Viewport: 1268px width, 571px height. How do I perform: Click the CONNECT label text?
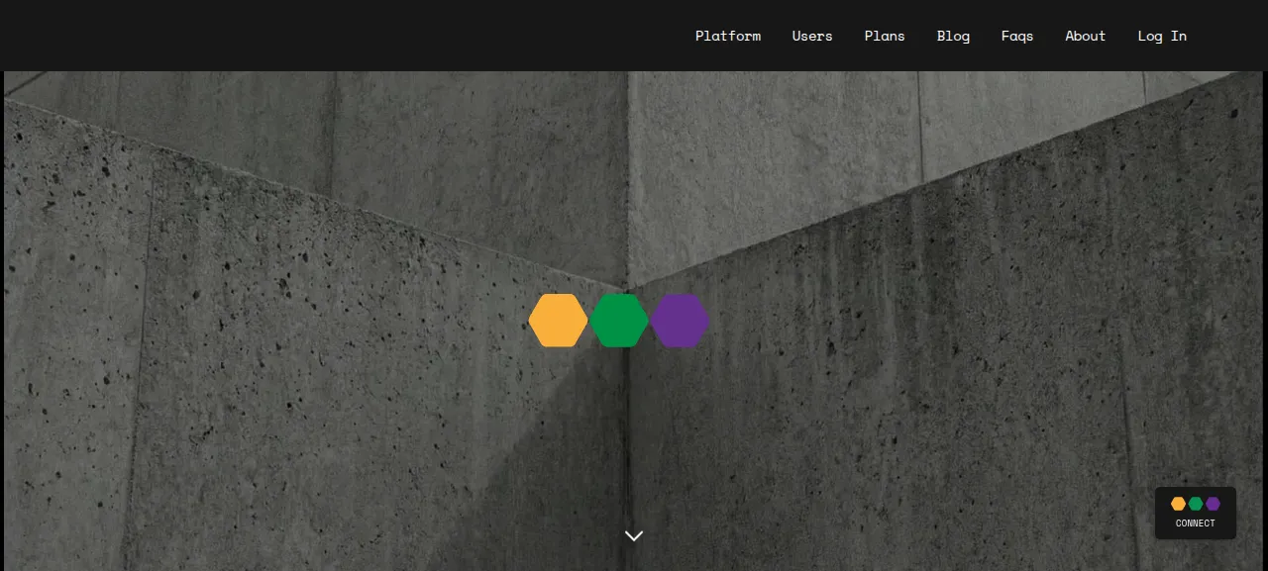(1195, 523)
